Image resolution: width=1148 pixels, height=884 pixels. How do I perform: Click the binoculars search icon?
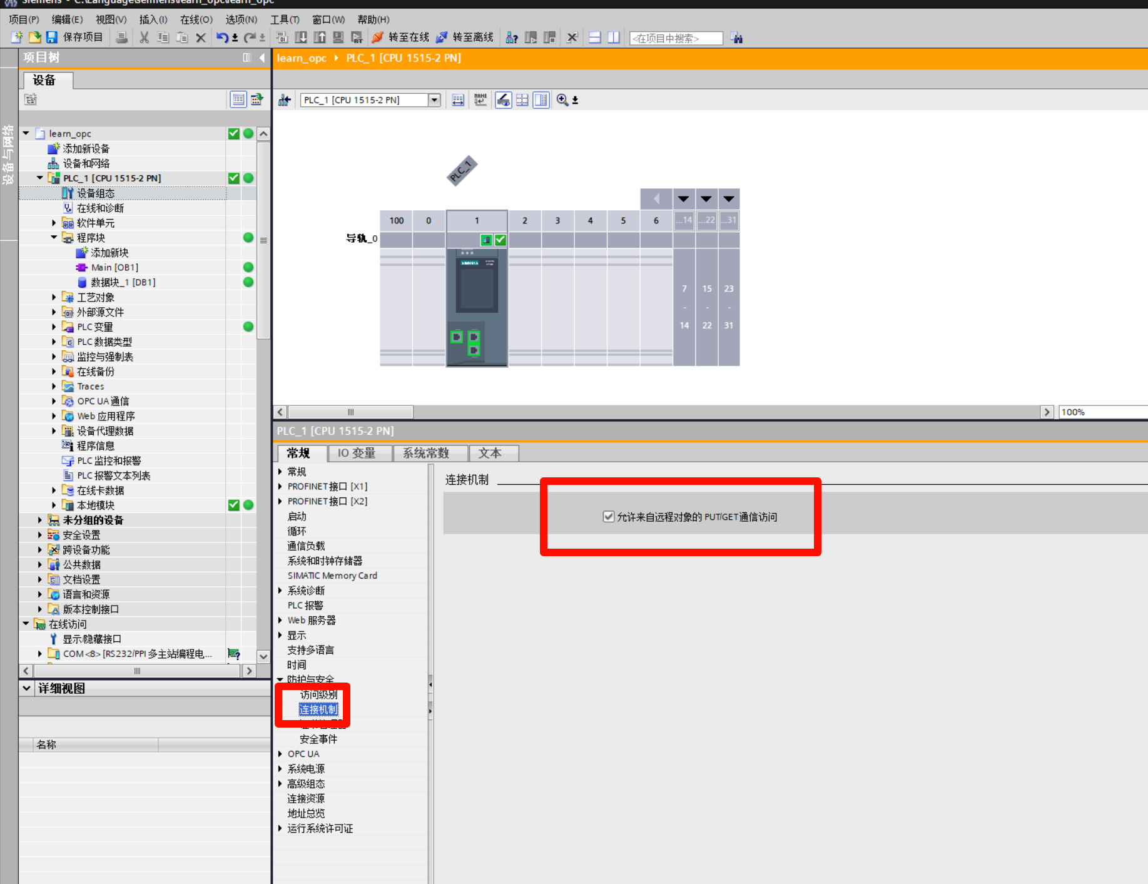[736, 38]
